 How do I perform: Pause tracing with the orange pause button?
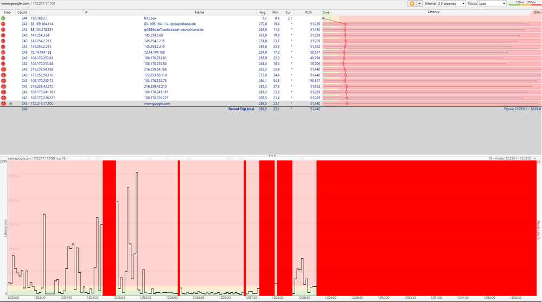(x=412, y=3)
